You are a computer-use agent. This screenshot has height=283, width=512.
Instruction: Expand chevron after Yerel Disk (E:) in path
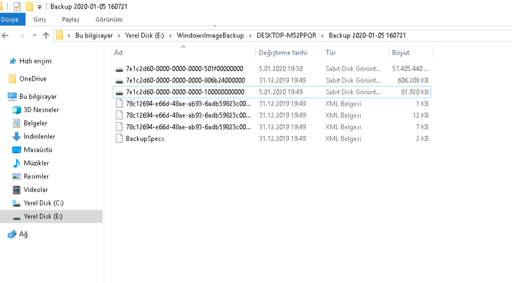coord(171,36)
